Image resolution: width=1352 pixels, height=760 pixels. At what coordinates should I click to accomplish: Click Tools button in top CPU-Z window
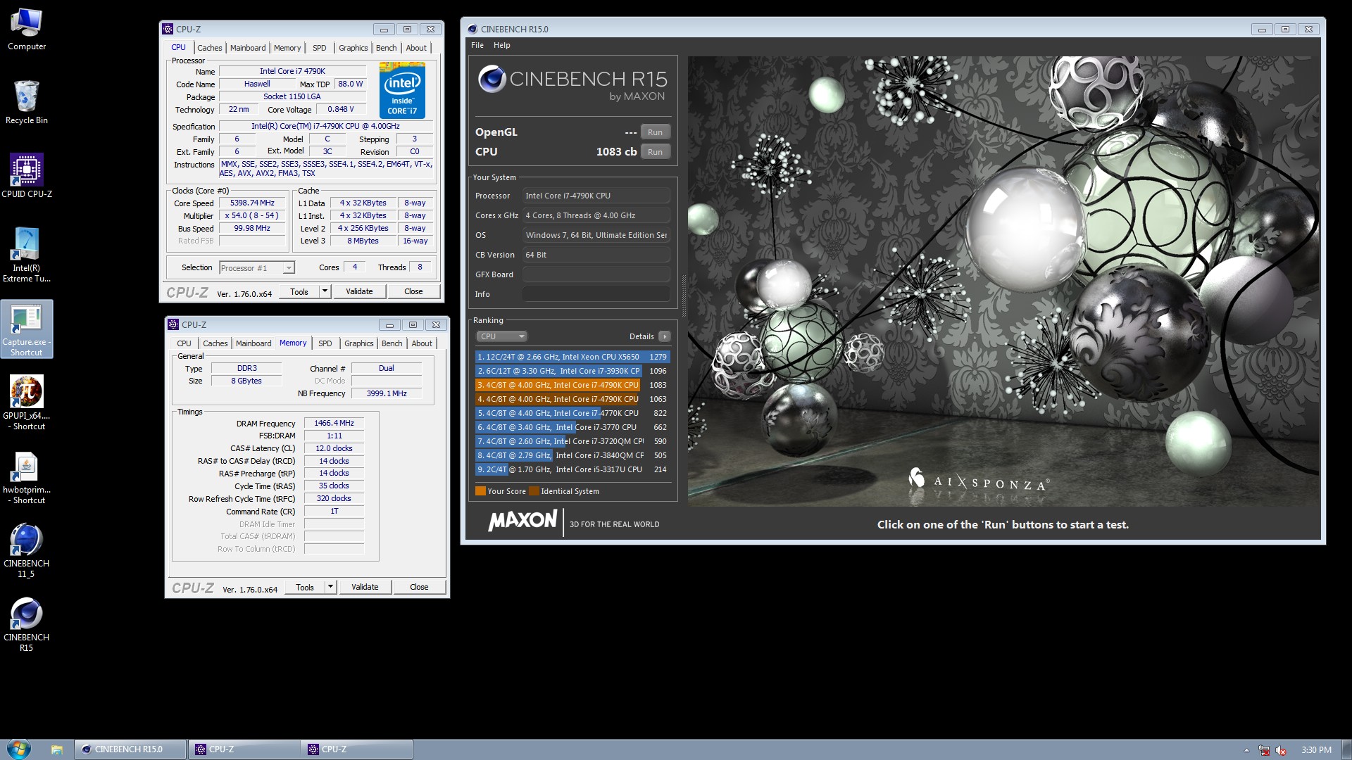click(x=299, y=291)
